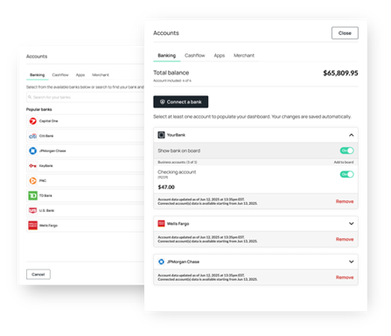Screen dimensions: 391x336
Task: Select Merchant tab in back window
Action: pyautogui.click(x=101, y=75)
